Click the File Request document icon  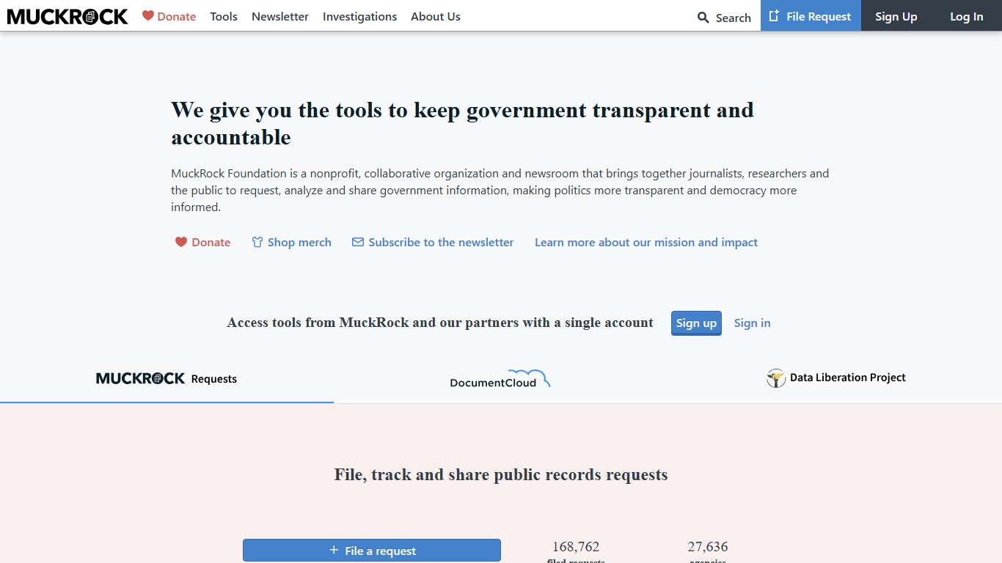774,16
